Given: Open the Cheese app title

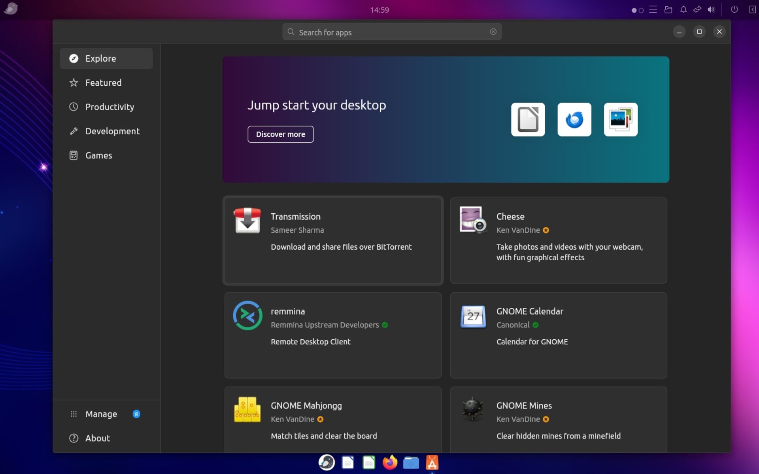Looking at the screenshot, I should pyautogui.click(x=510, y=216).
